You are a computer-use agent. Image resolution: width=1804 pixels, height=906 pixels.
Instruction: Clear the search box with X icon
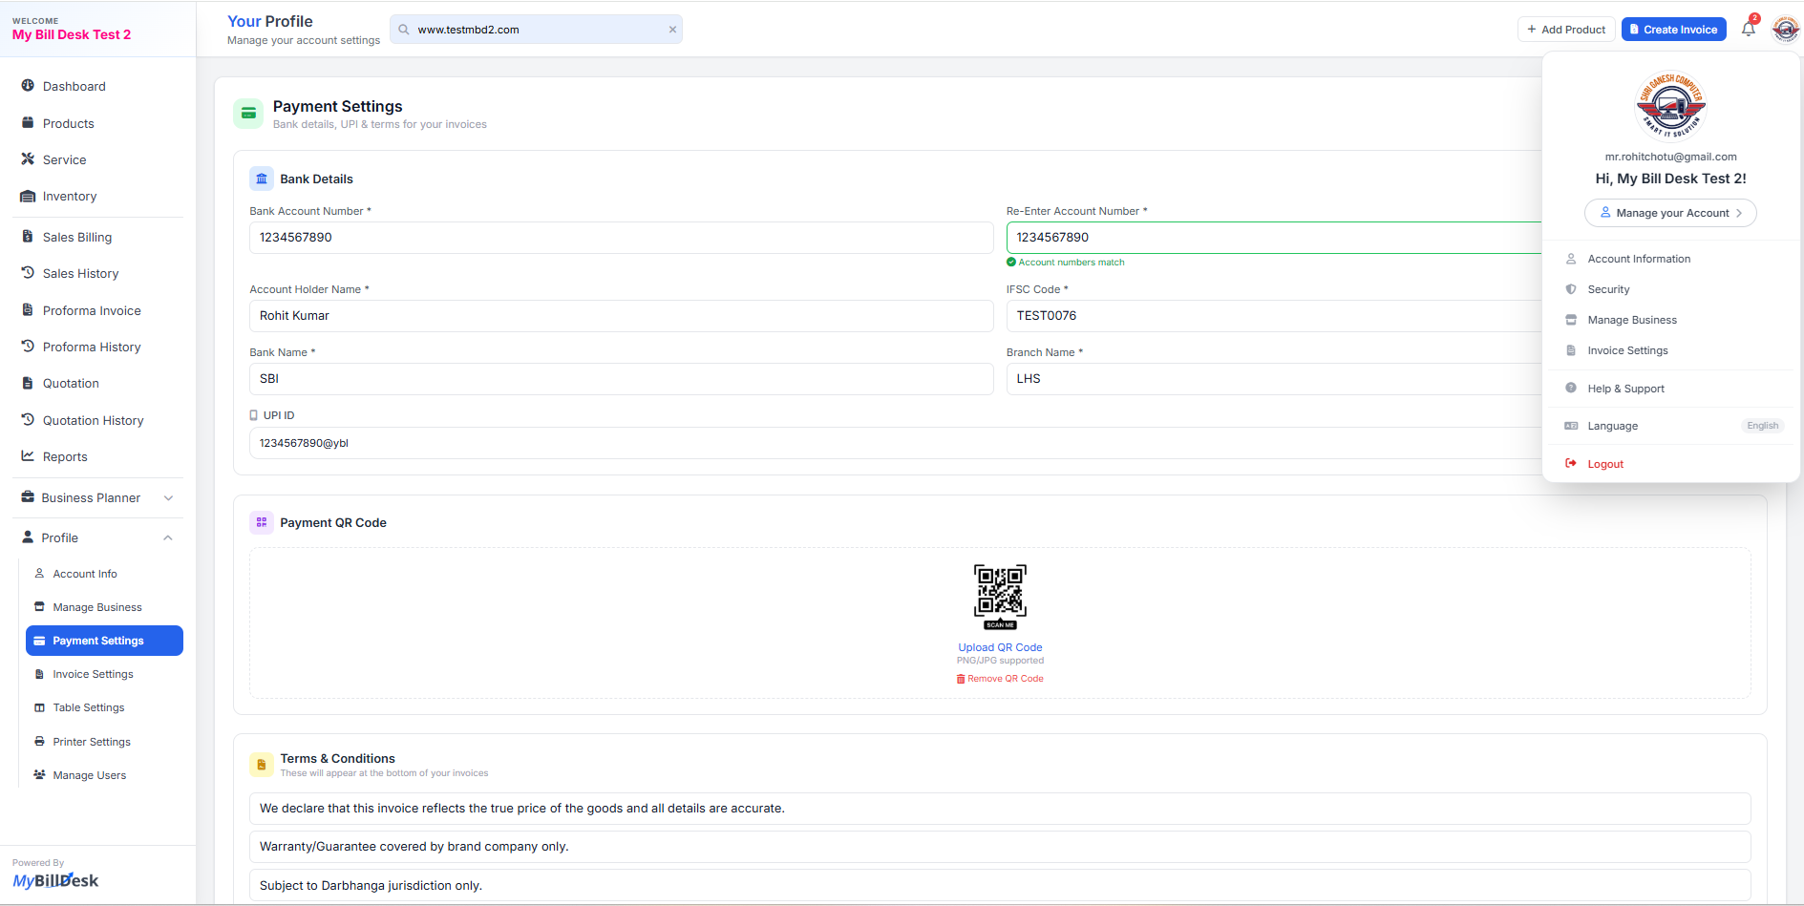tap(672, 30)
